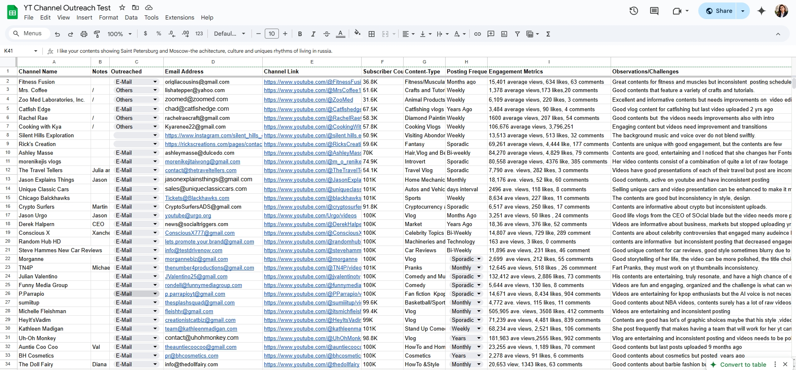Start a Meet call camera icon
The width and height of the screenshot is (796, 370).
(677, 11)
